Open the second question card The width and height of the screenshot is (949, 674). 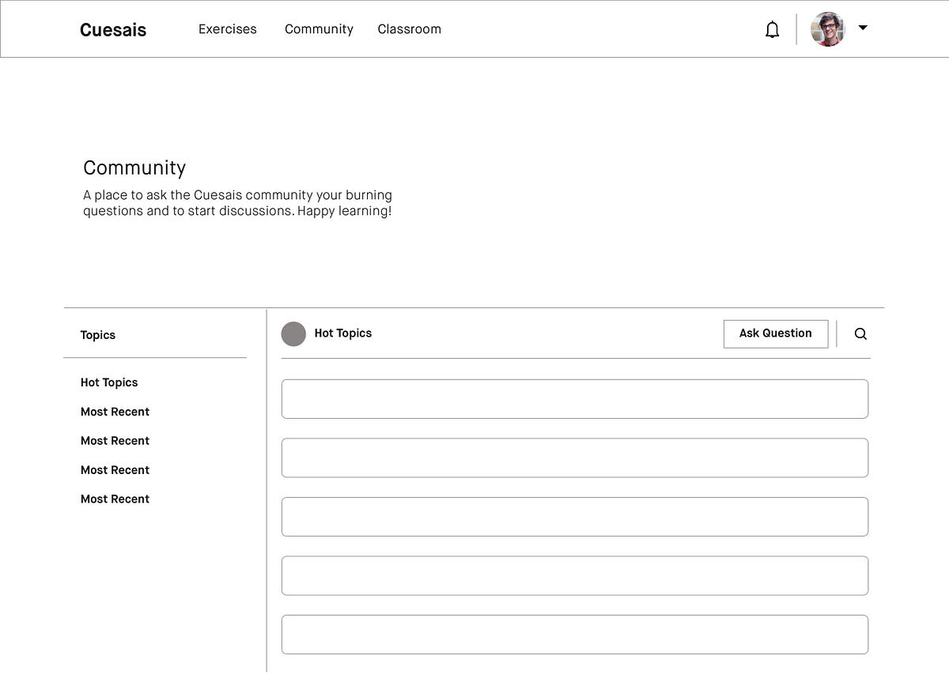click(575, 458)
